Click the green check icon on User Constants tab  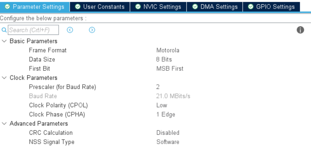tap(78, 7)
